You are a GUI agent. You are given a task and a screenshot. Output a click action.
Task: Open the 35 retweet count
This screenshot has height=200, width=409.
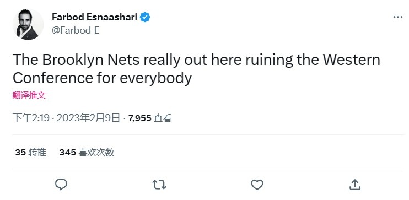[x=20, y=152]
